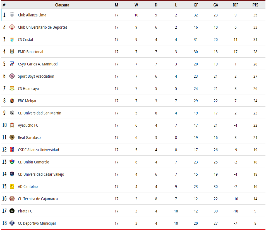The height and width of the screenshot is (230, 266).
Task: Click the Club Alianza Lima crest icon
Action: pyautogui.click(x=12, y=15)
